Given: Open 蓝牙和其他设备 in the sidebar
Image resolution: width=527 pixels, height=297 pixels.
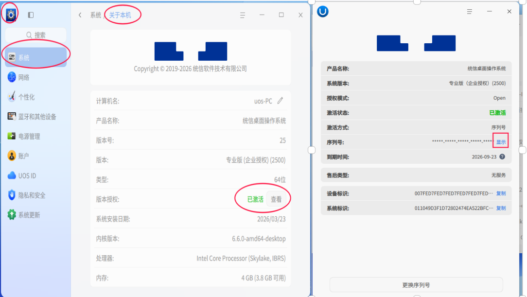Looking at the screenshot, I should click(x=35, y=117).
